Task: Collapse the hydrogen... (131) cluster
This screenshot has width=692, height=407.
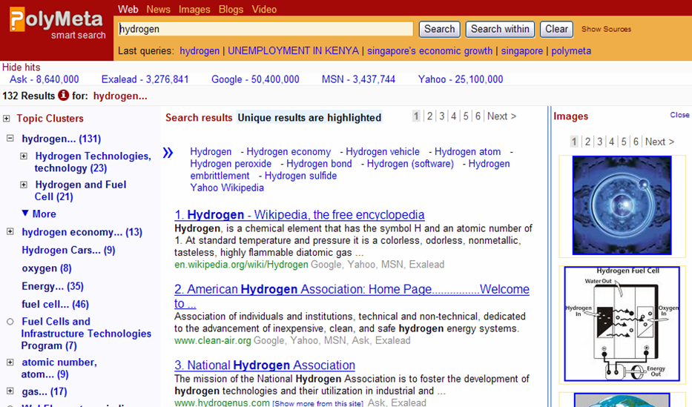Action: (10, 139)
